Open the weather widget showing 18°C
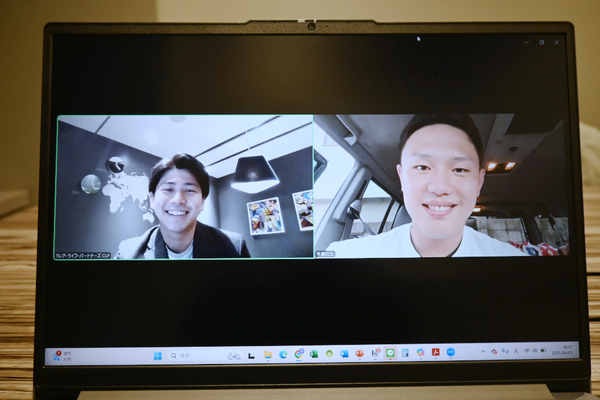 point(62,356)
